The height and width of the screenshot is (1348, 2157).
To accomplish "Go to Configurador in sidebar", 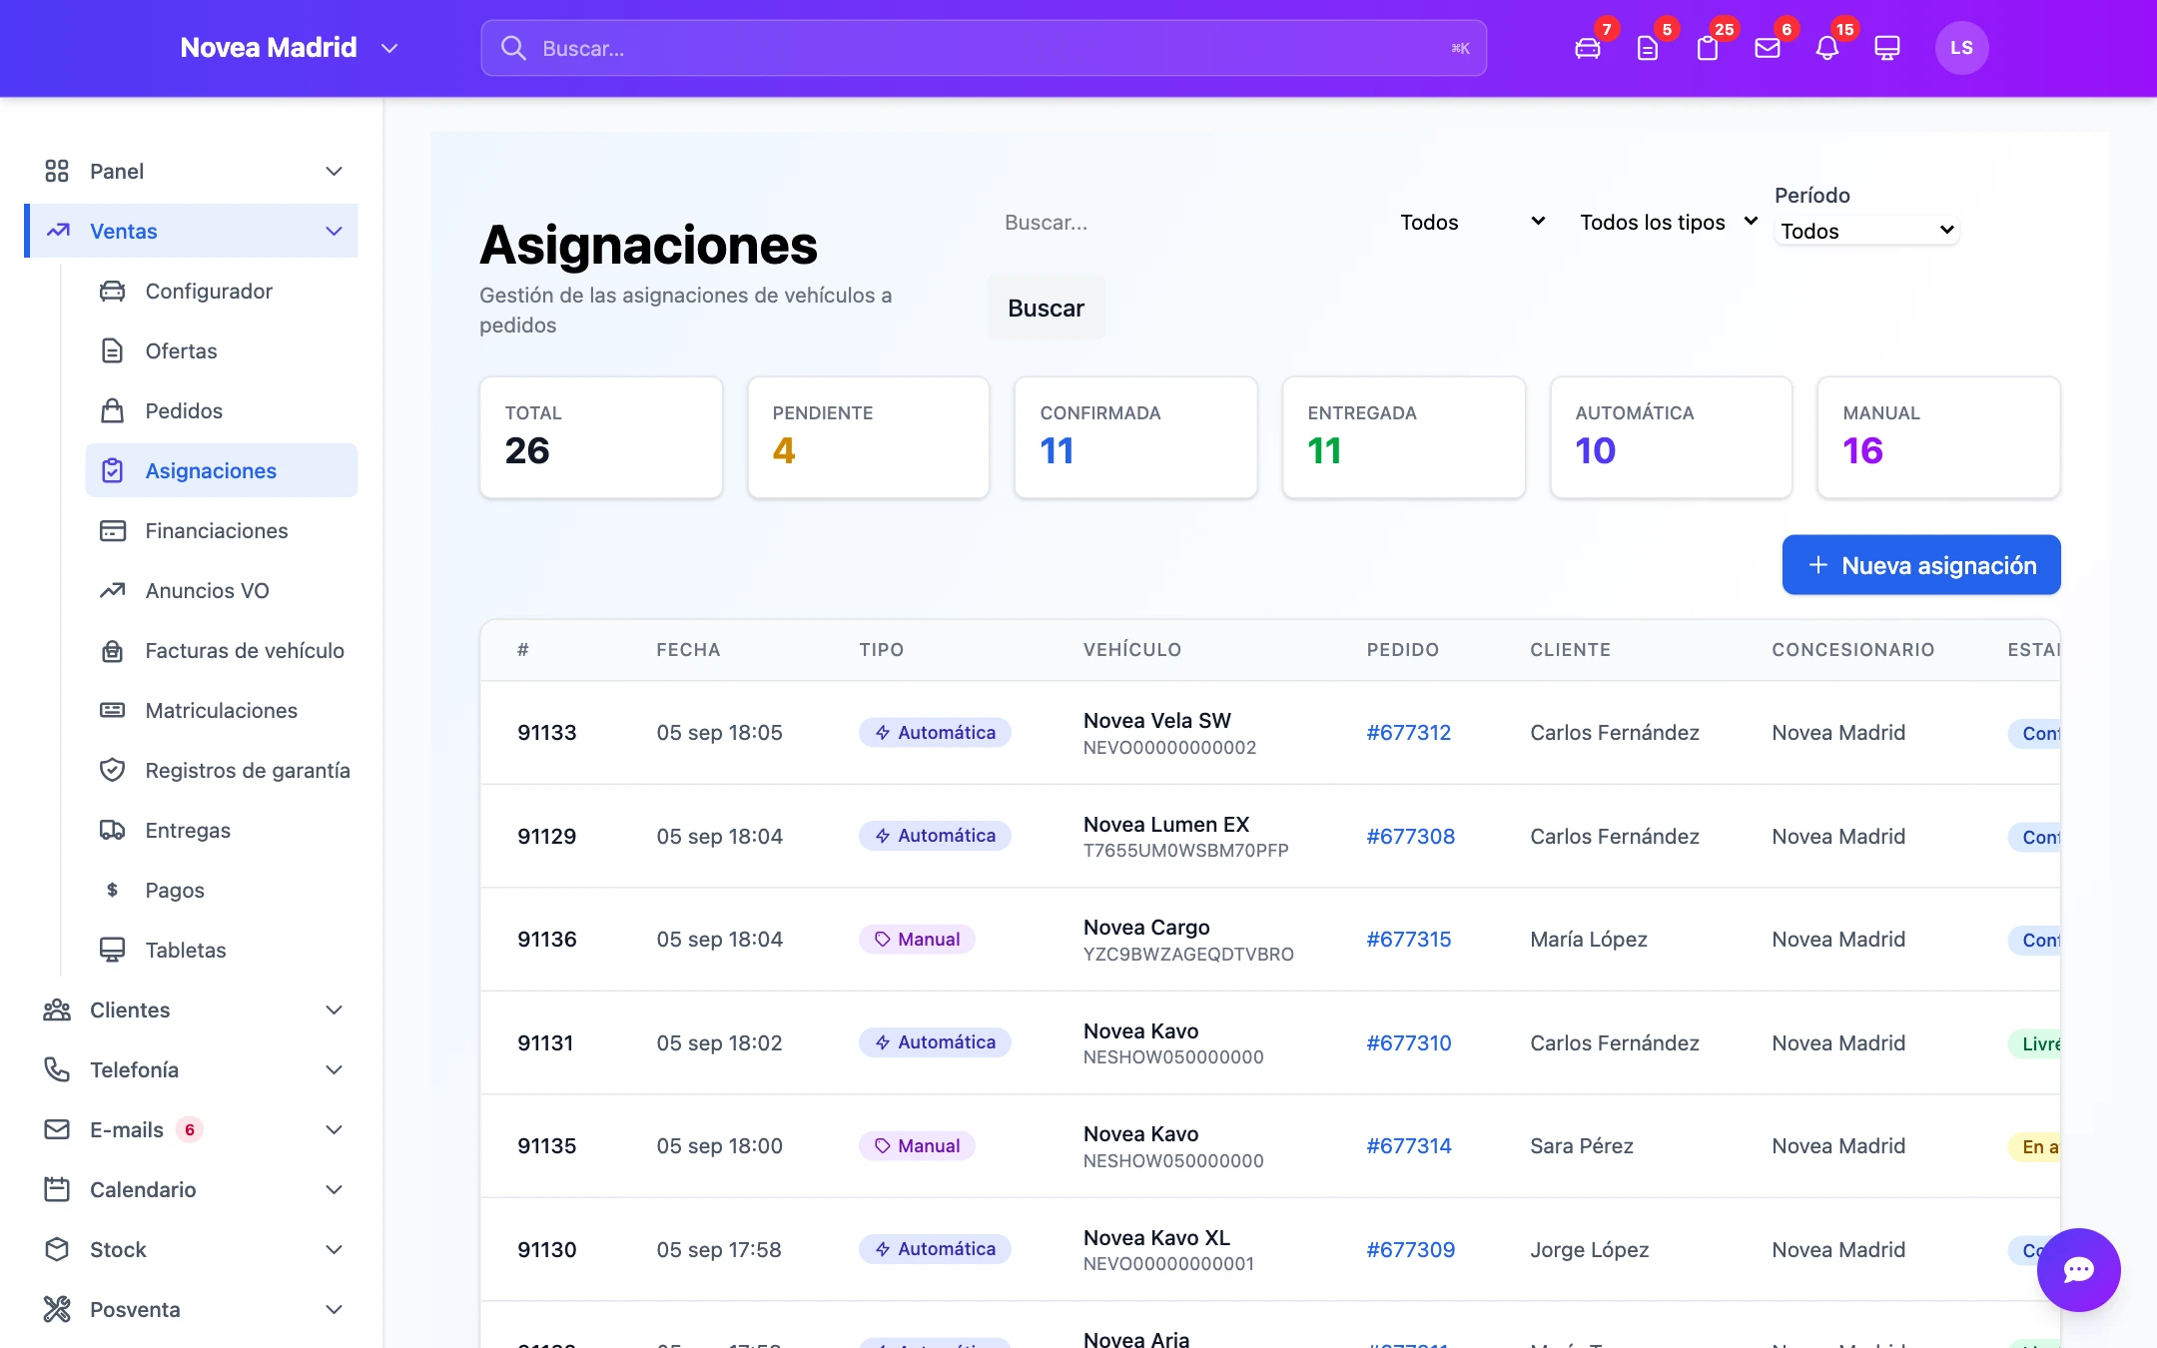I will [222, 291].
